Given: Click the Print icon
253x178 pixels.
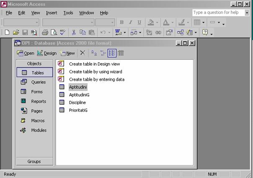Looking at the screenshot, I should [x=45, y=32].
